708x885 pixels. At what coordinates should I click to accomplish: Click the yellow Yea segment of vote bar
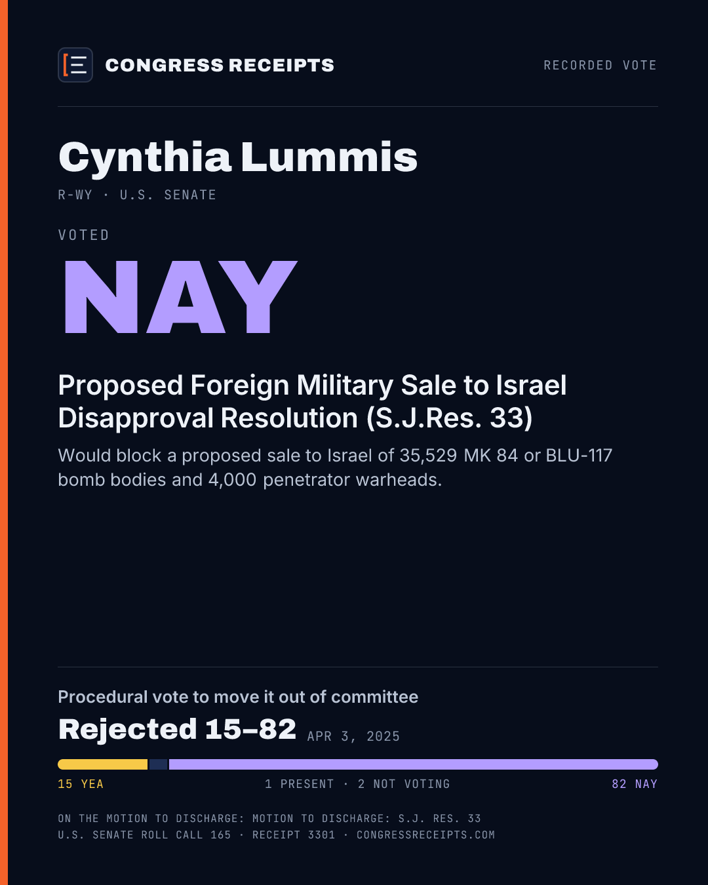point(103,764)
